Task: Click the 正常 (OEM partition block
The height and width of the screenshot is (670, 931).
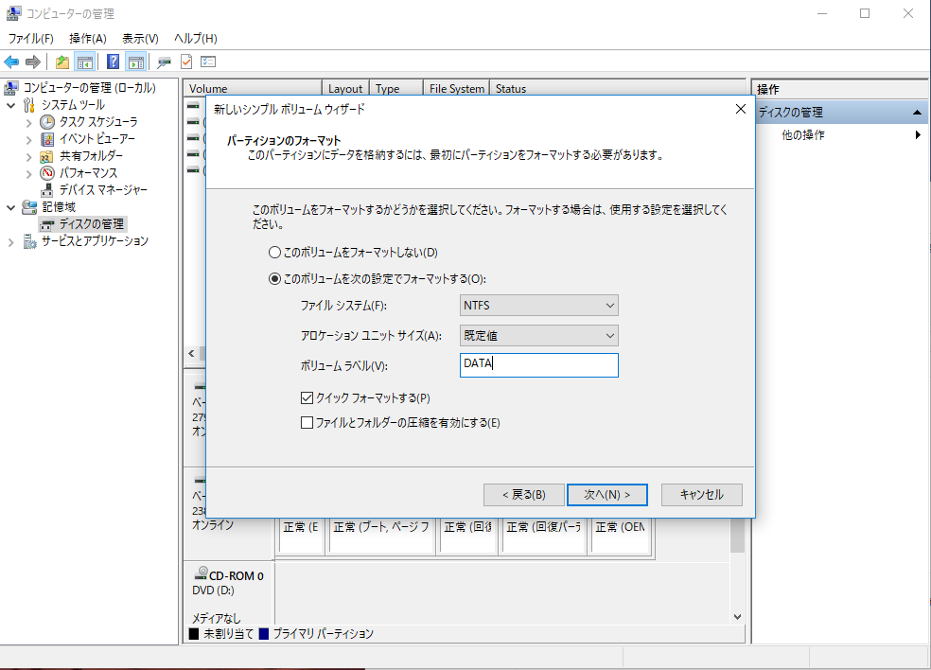Action: (x=621, y=537)
